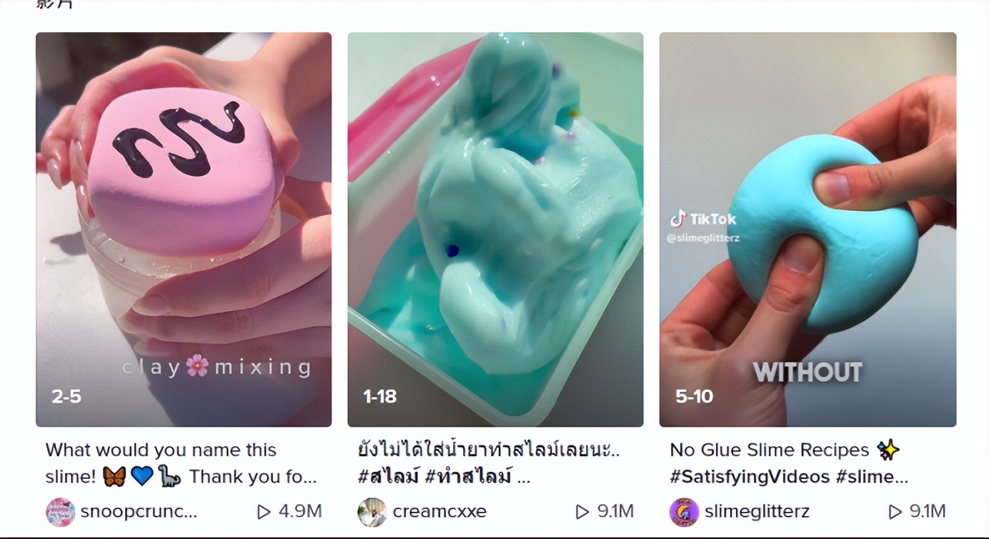The width and height of the screenshot is (989, 539).
Task: Open snoopcrunc profile avatar
Action: pos(60,512)
